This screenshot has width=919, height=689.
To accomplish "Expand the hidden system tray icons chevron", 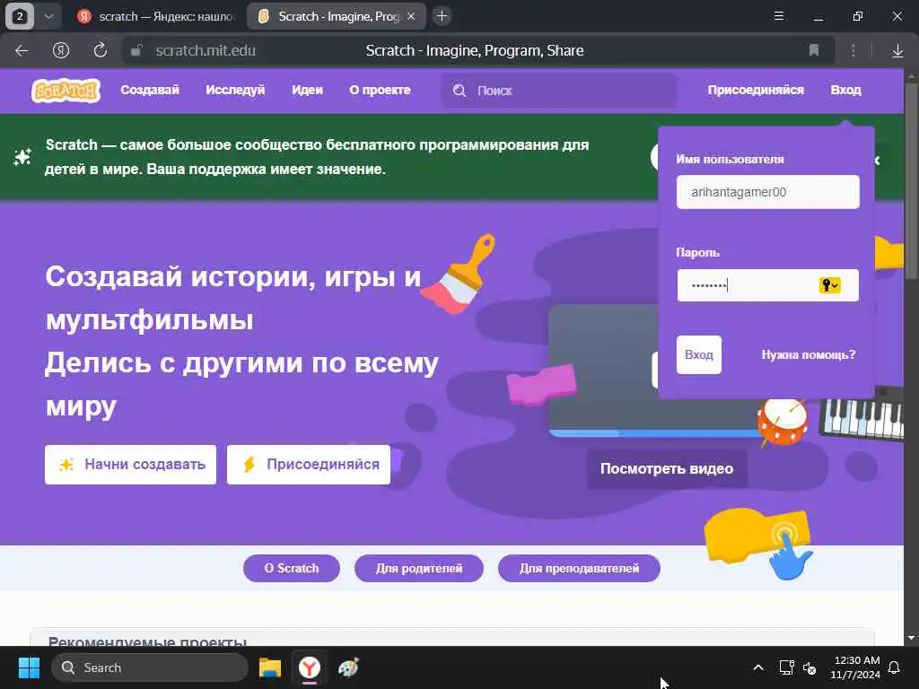I will click(757, 667).
